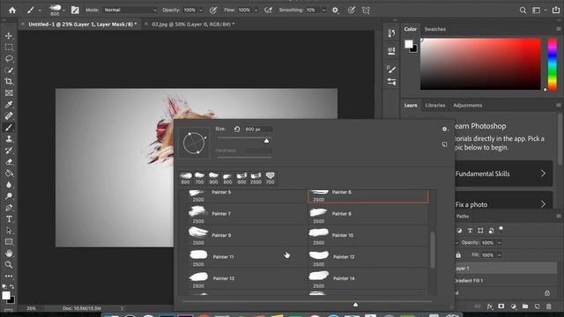This screenshot has height=317, width=564.
Task: Toggle the layer filter on/off switch
Action: tap(501, 229)
